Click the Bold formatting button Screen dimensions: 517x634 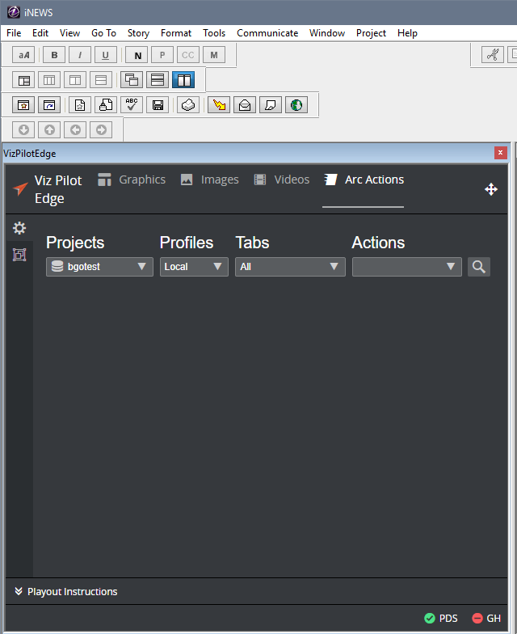[54, 55]
